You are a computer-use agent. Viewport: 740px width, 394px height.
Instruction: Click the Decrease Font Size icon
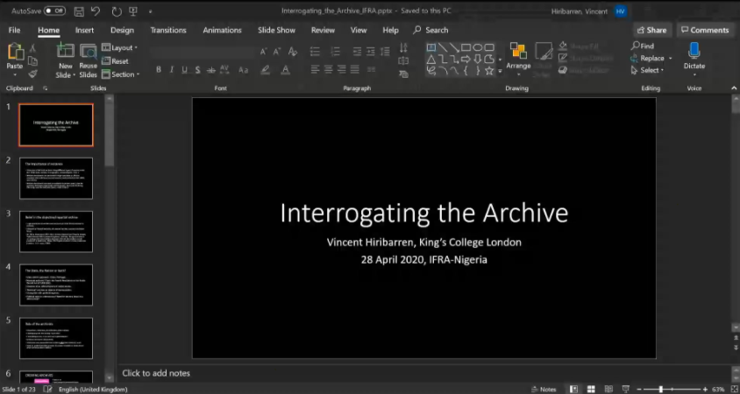coord(277,52)
